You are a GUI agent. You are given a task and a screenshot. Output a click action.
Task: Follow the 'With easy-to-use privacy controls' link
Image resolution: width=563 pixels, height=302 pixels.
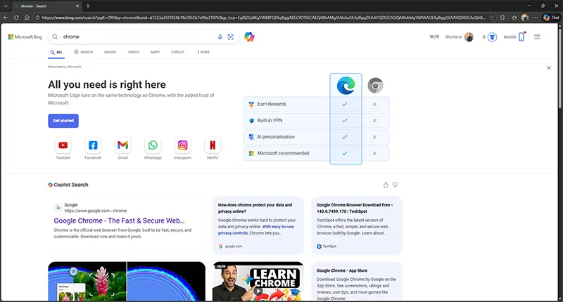coord(256,230)
